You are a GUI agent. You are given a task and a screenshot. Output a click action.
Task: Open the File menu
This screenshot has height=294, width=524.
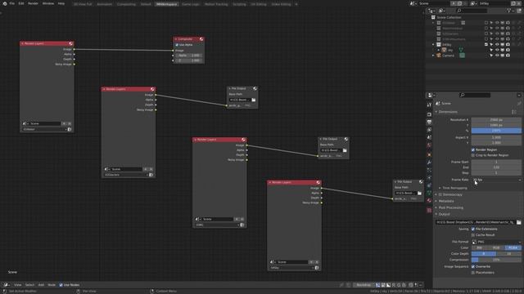[12, 3]
